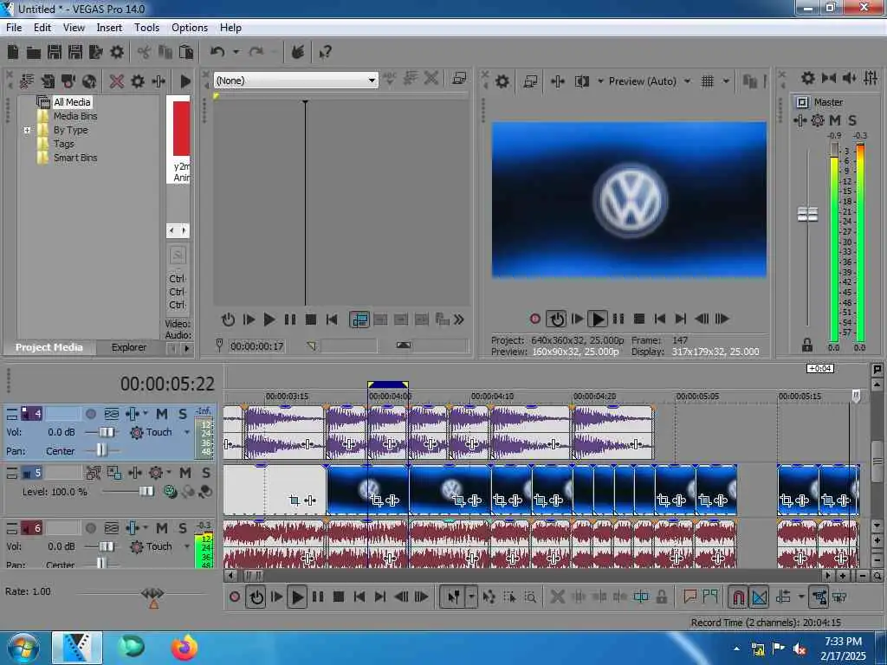The width and height of the screenshot is (887, 665).
Task: Click timeline ruler marker 00:00:04:10
Action: 492,397
